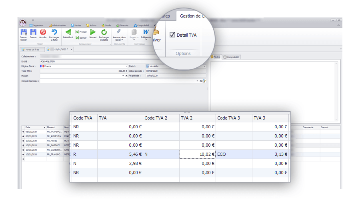The height and width of the screenshot is (208, 360).
Task: Click the Sauver floppy disk icon
Action: point(33,32)
